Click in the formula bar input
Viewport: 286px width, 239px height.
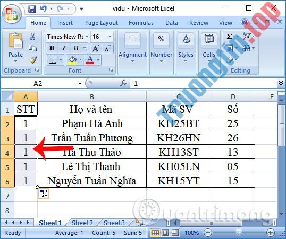point(204,84)
